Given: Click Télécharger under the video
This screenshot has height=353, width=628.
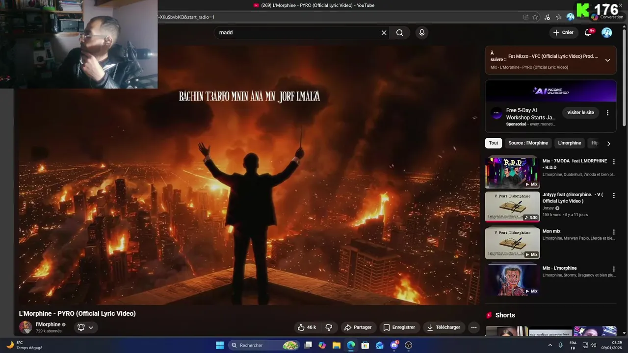Looking at the screenshot, I should pyautogui.click(x=443, y=327).
